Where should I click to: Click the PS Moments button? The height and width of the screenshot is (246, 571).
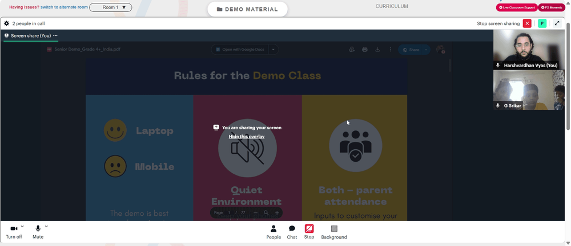coord(552,7)
